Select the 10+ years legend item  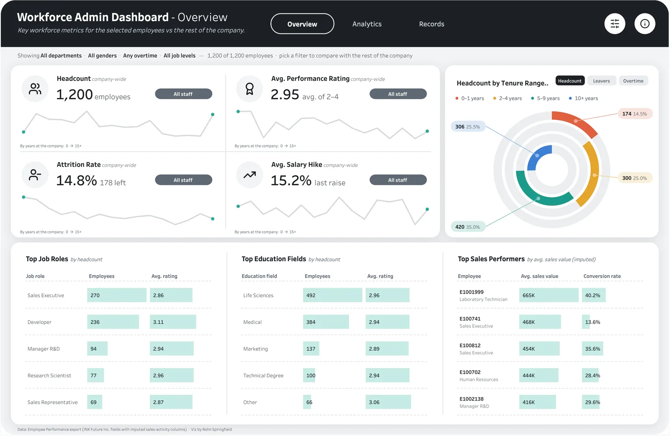[583, 98]
